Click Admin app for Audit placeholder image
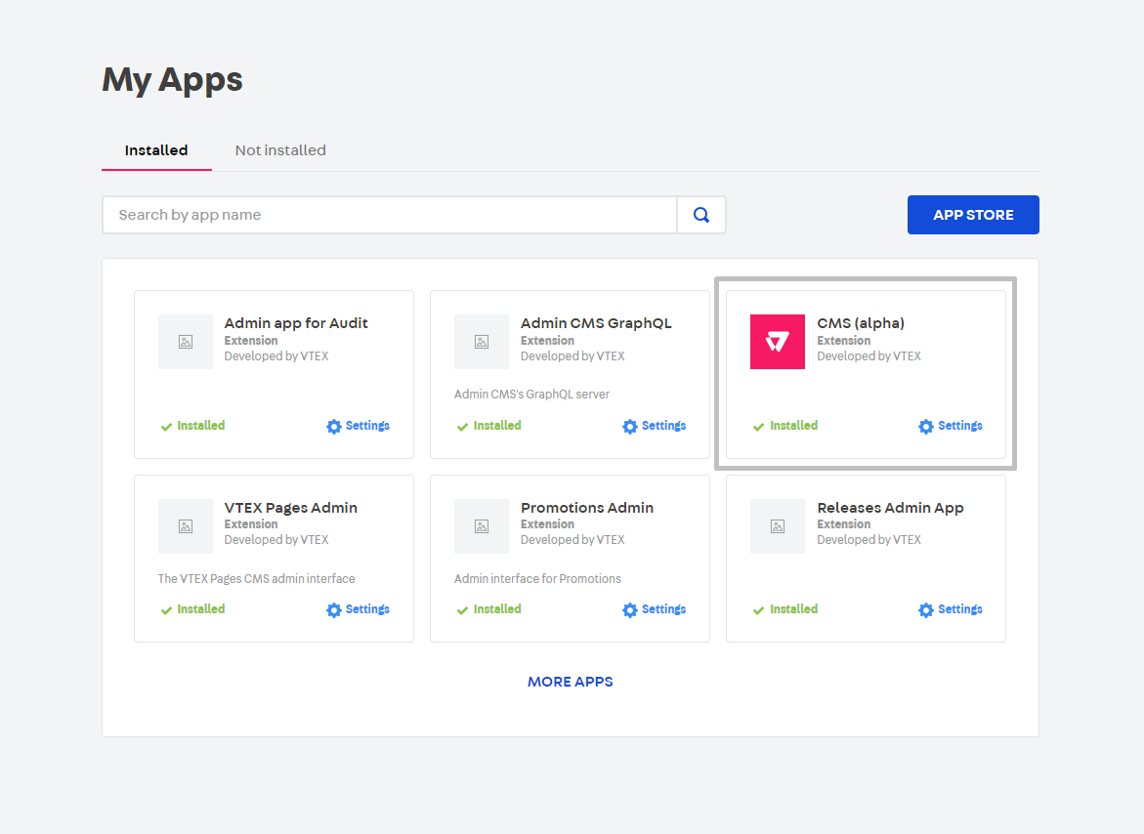Image resolution: width=1144 pixels, height=834 pixels. 186,342
